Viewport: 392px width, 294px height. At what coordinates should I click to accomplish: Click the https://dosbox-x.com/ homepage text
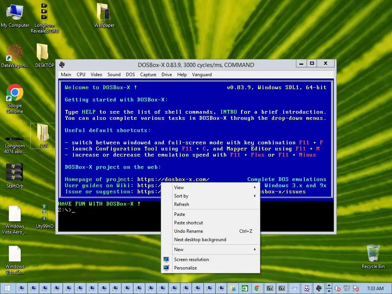click(173, 179)
